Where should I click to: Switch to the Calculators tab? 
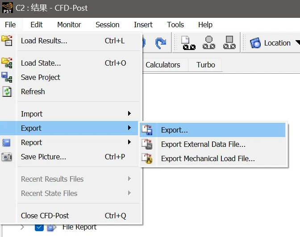(x=162, y=65)
